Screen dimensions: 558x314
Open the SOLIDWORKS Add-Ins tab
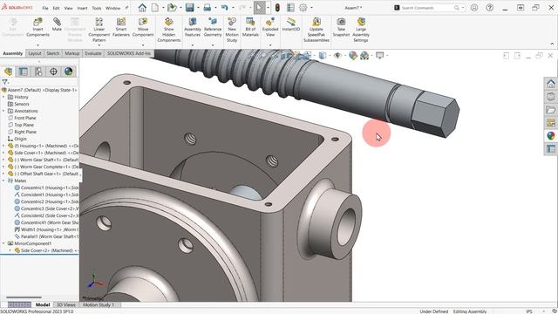(129, 53)
